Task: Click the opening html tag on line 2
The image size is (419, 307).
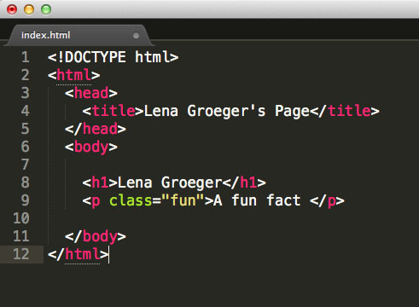Action: 74,75
